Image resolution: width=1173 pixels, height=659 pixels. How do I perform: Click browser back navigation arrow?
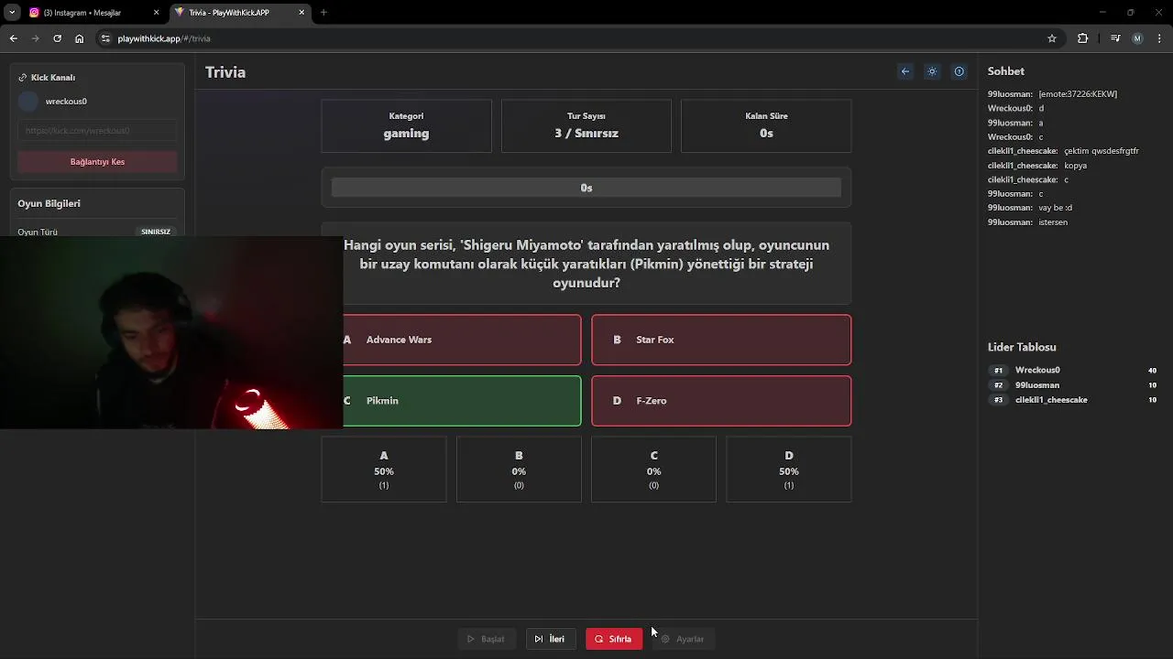[13, 38]
